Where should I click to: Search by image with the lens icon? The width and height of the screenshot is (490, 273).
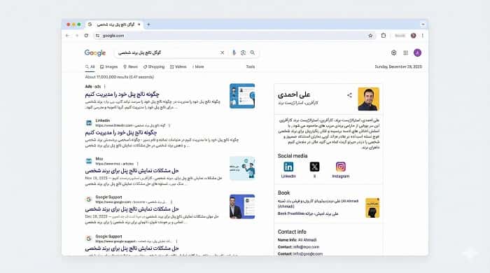243,52
